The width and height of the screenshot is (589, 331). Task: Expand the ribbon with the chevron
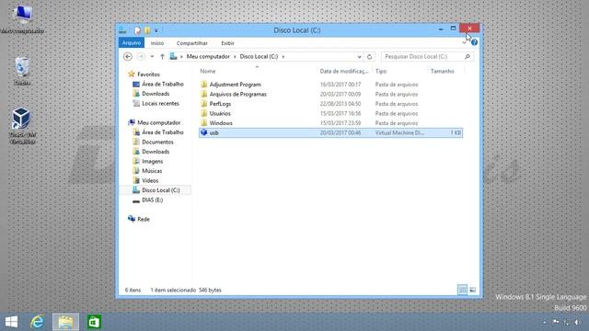click(465, 43)
